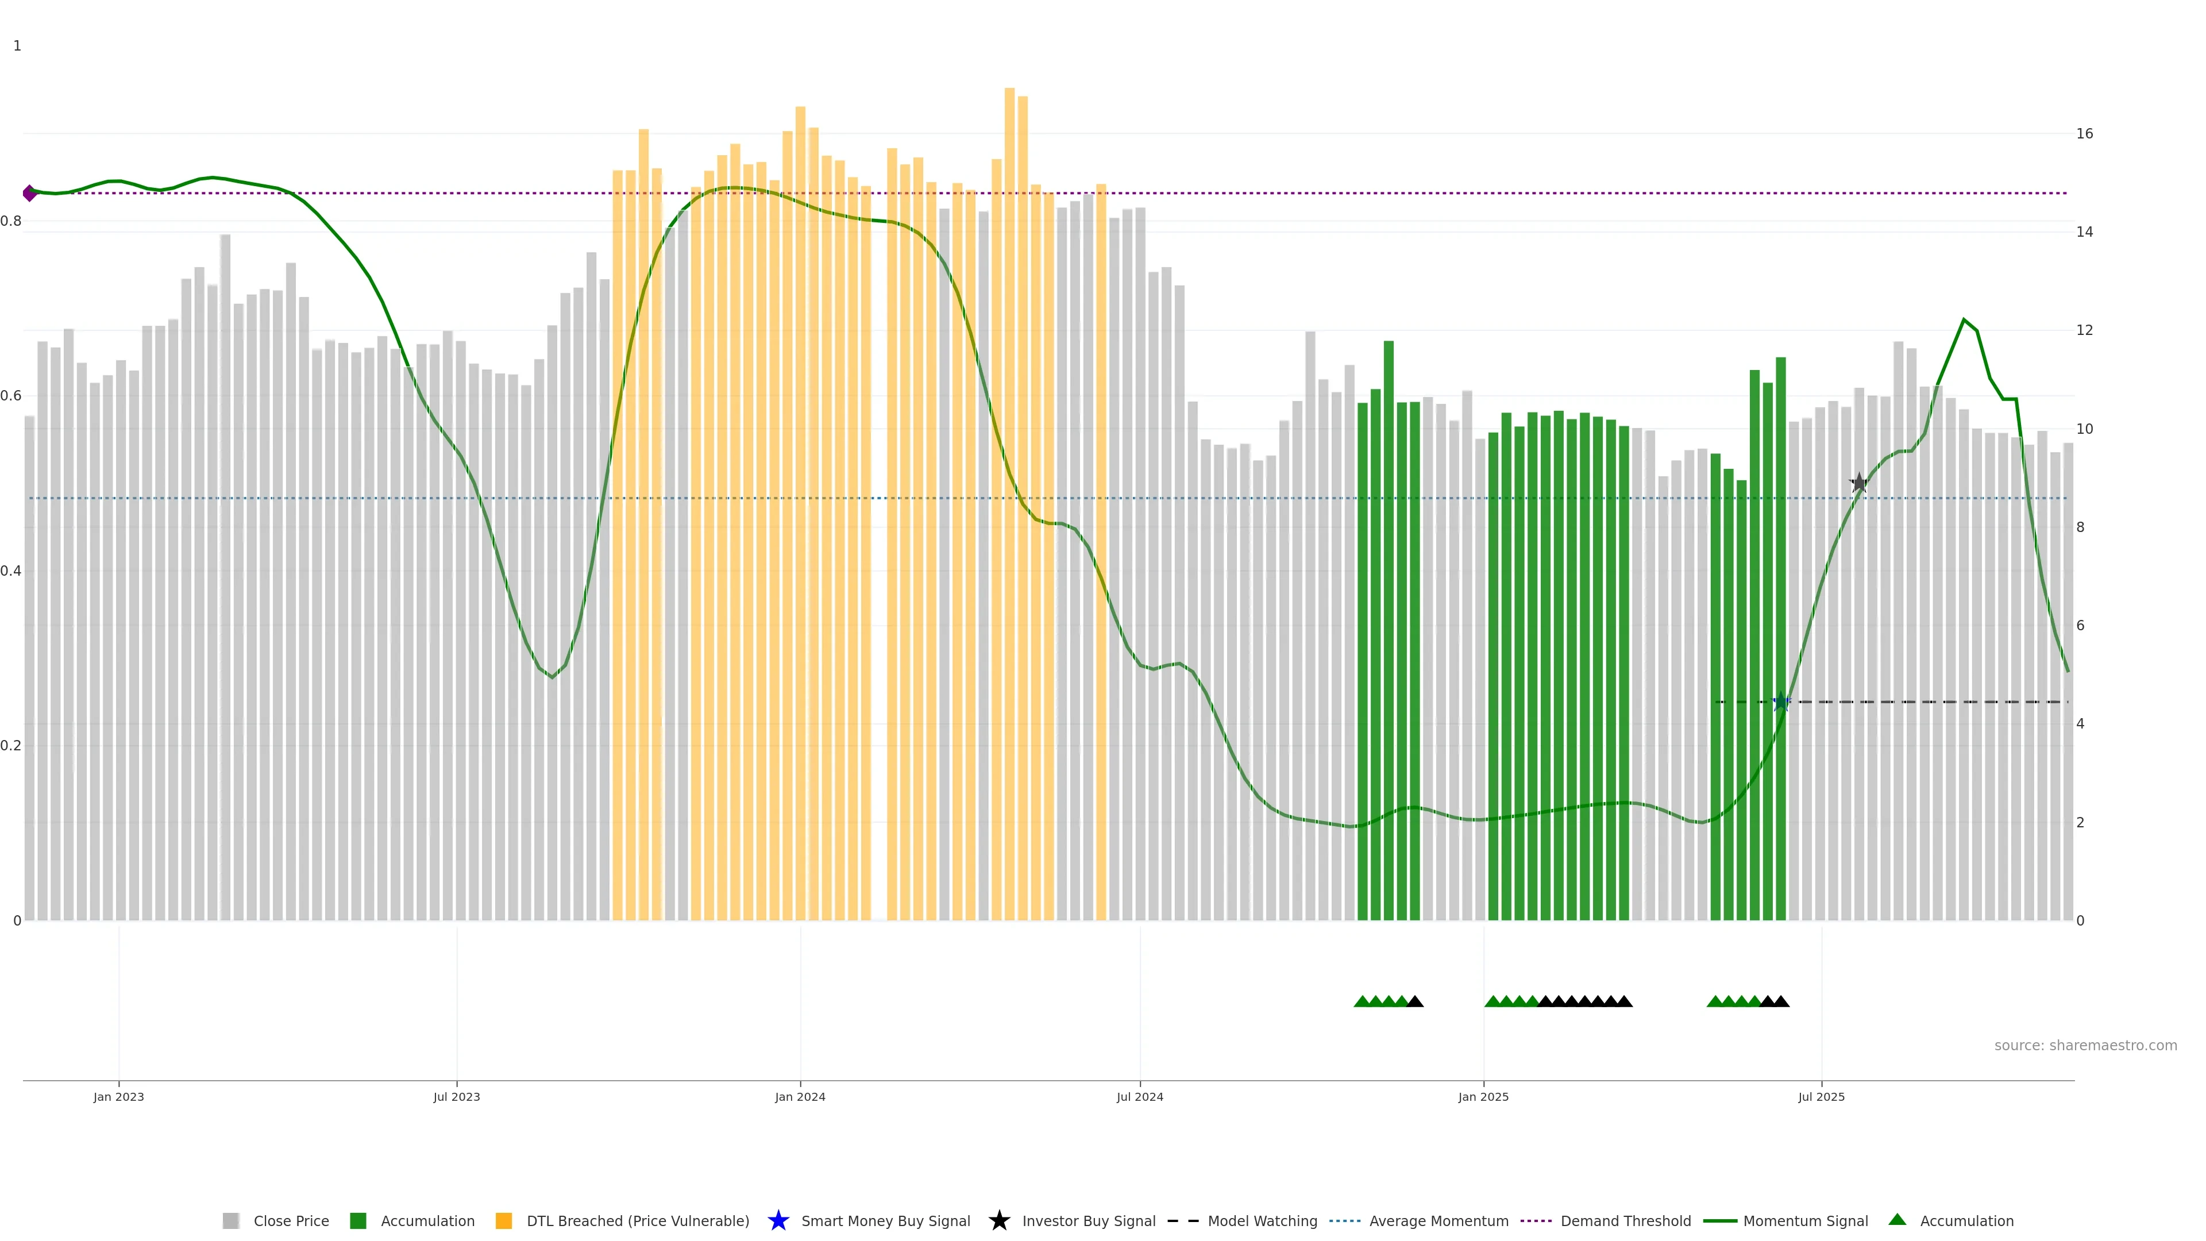
Task: Click the Model Watching dashed line legend icon
Action: pyautogui.click(x=1183, y=1220)
